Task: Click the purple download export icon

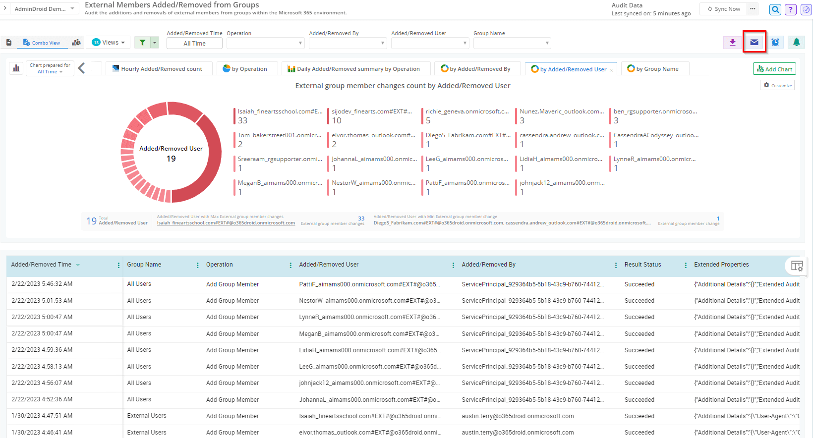Action: [x=732, y=42]
